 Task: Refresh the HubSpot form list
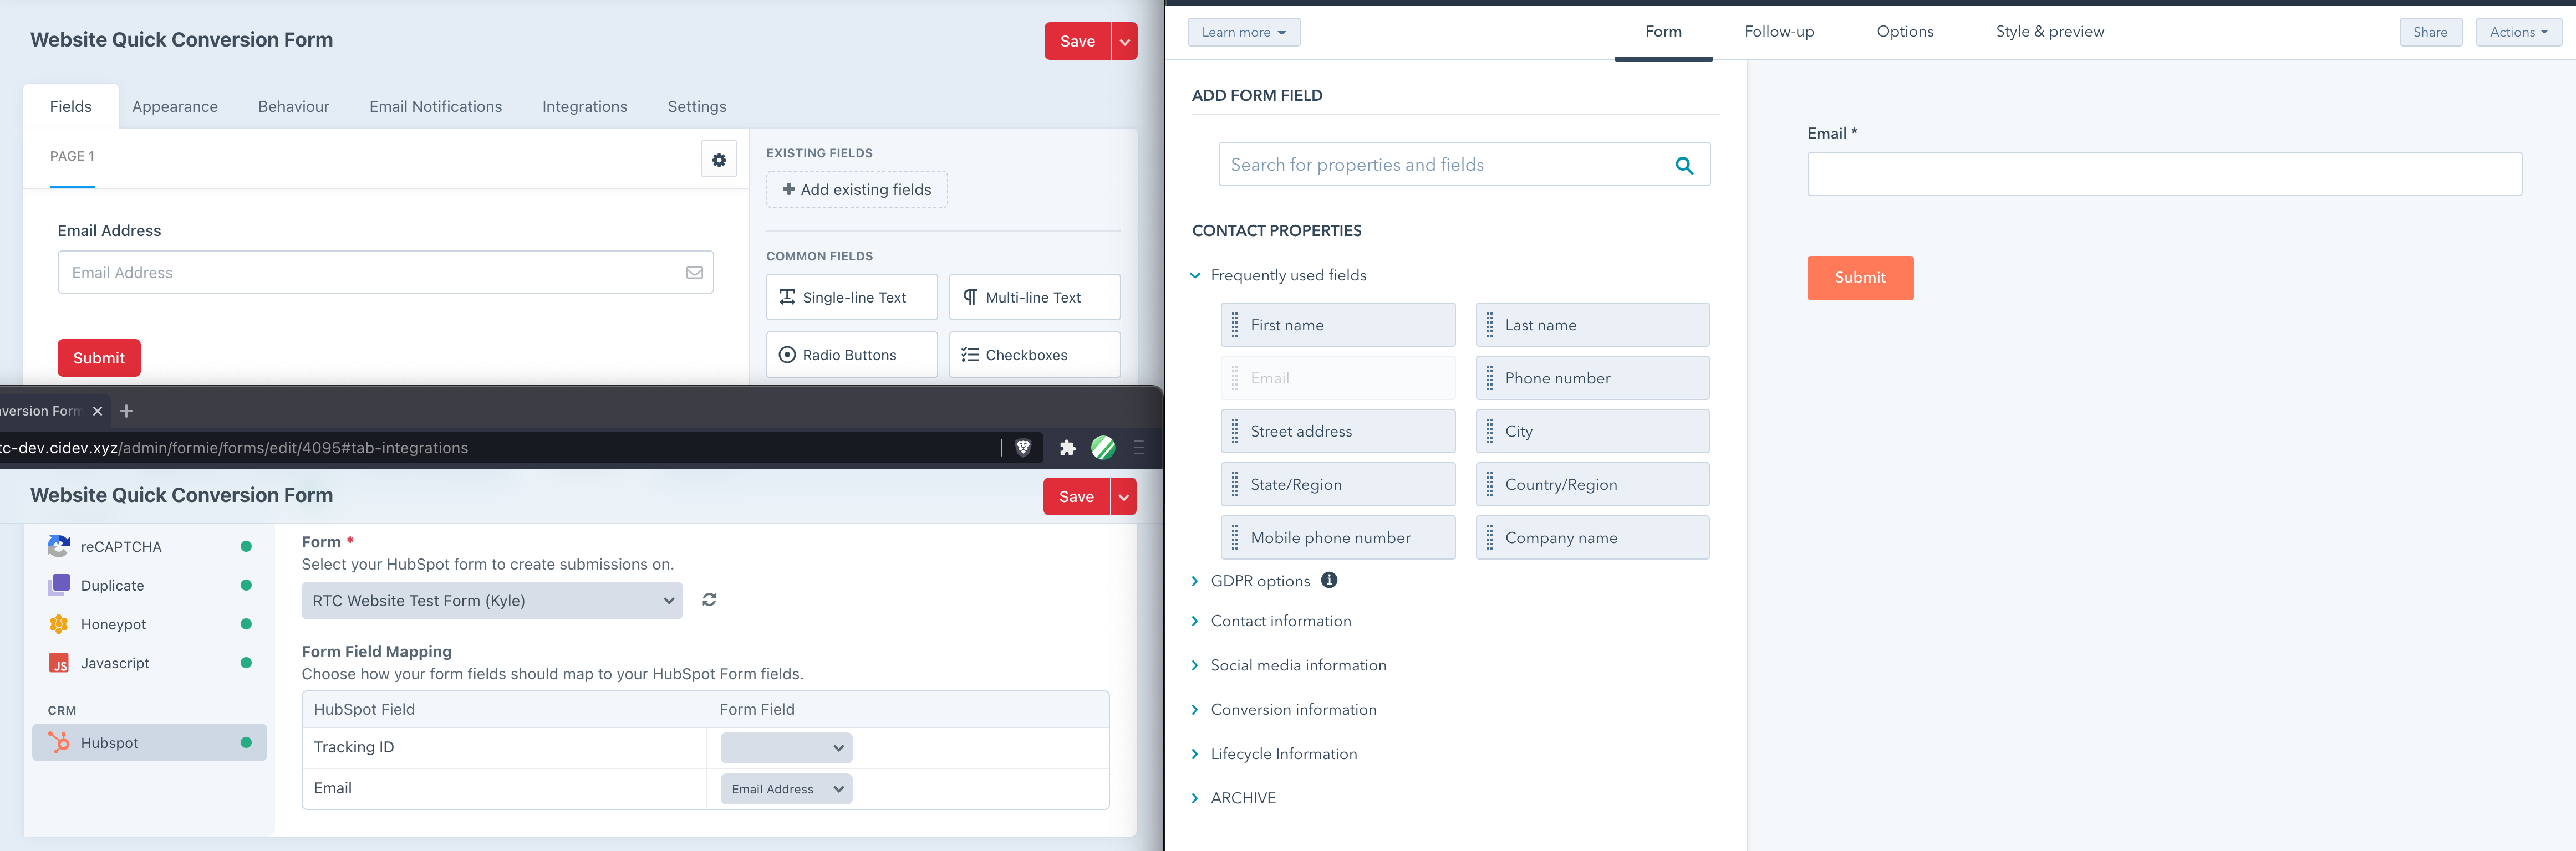pyautogui.click(x=709, y=599)
